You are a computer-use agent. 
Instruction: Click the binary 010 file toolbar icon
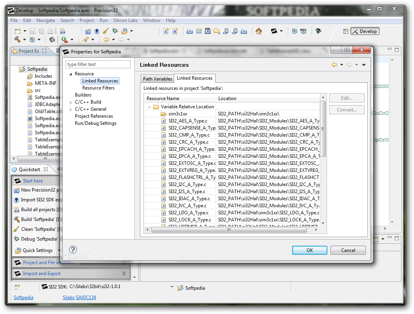tap(63, 31)
